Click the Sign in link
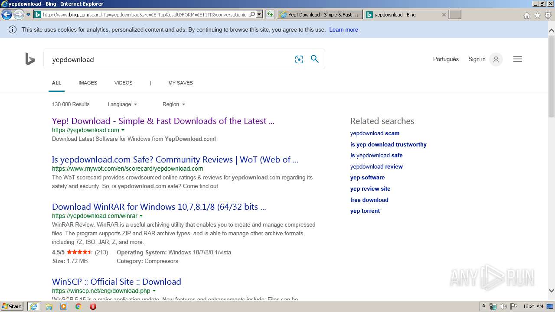The width and height of the screenshot is (555, 312). (x=477, y=59)
